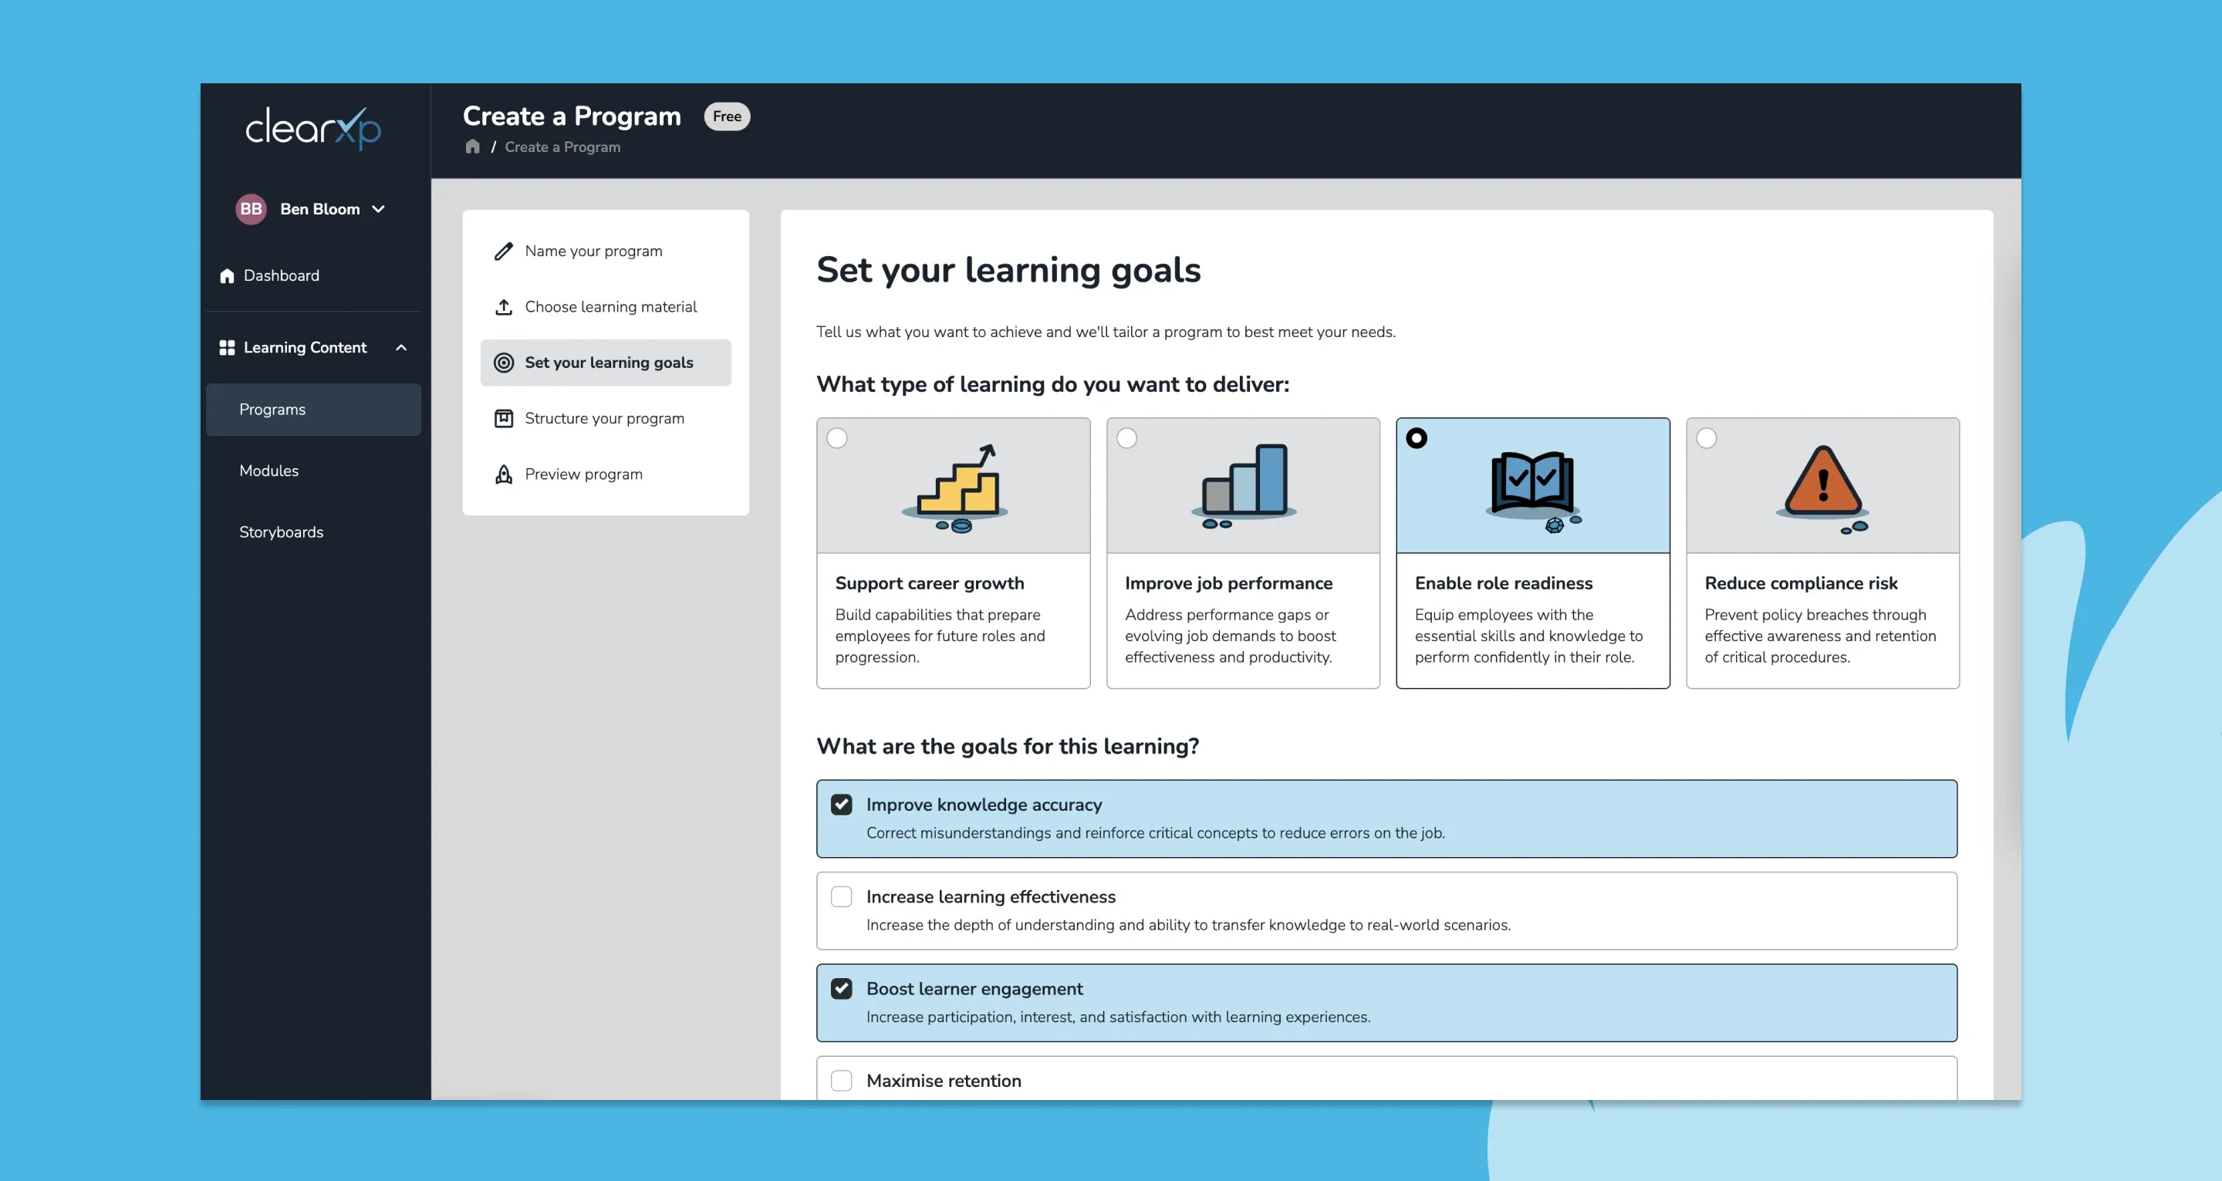The height and width of the screenshot is (1181, 2222).
Task: Select the Reduce compliance risk radio button
Action: point(1706,438)
